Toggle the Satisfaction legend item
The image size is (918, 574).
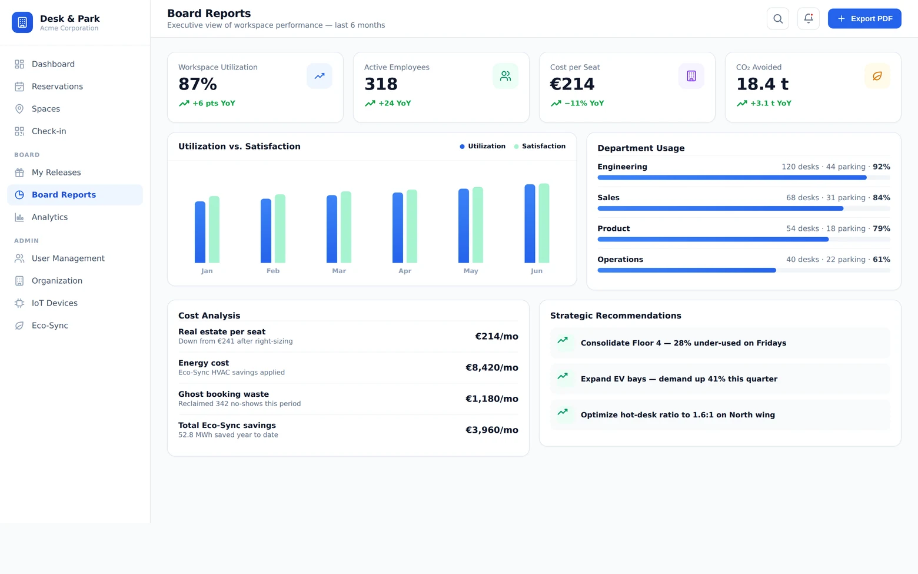coord(540,146)
